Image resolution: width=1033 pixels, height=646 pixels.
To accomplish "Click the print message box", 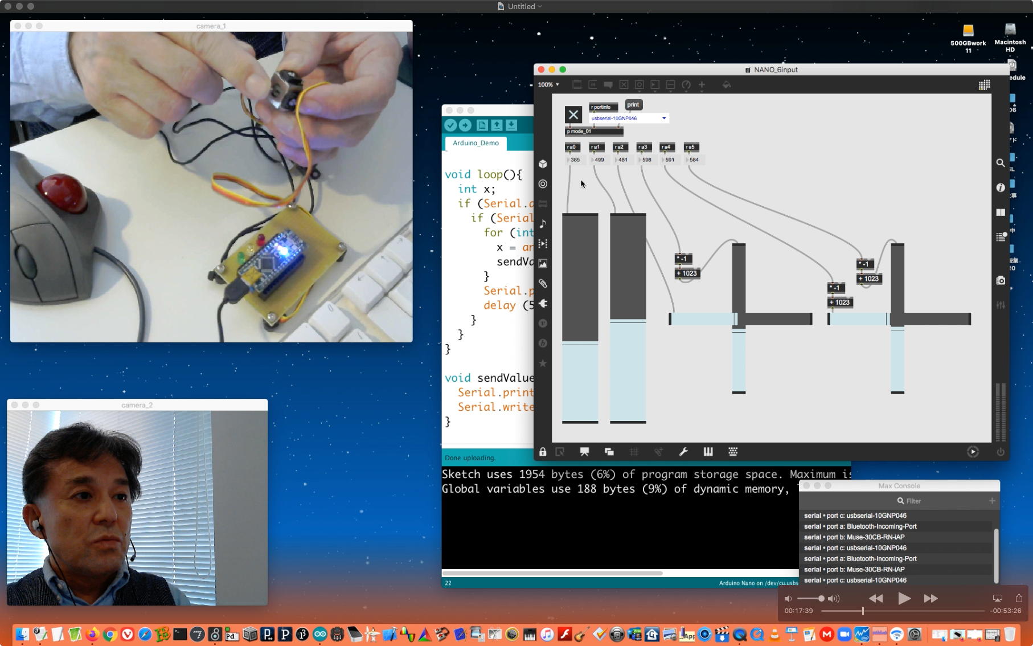I will (633, 105).
